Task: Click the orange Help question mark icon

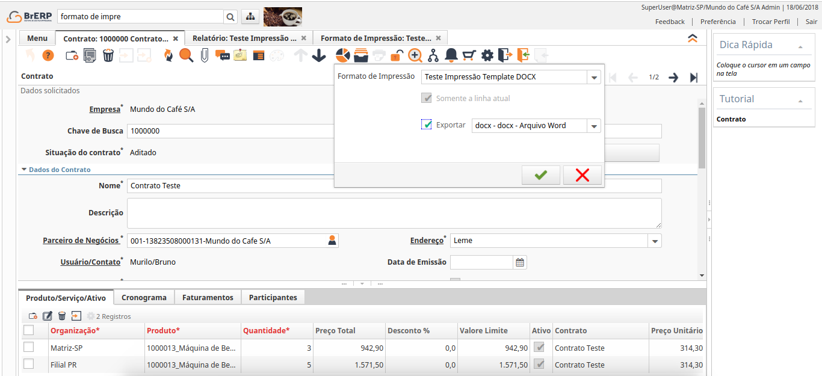Action: (x=48, y=55)
